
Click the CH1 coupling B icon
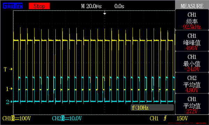(13, 118)
